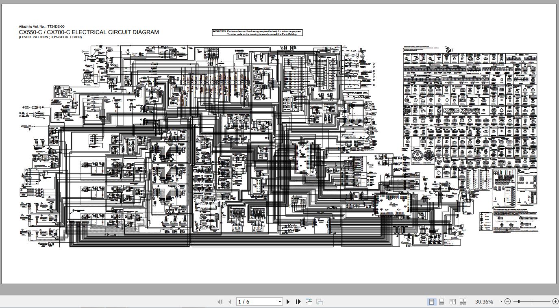This screenshot has height=308, width=559.
Task: Open the page number dropdown
Action: click(x=280, y=301)
